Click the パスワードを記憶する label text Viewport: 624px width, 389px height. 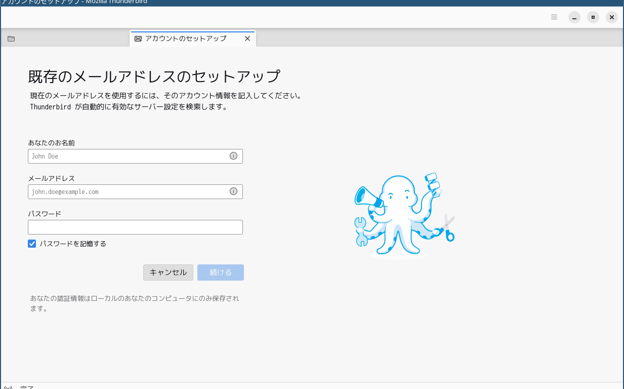point(73,244)
